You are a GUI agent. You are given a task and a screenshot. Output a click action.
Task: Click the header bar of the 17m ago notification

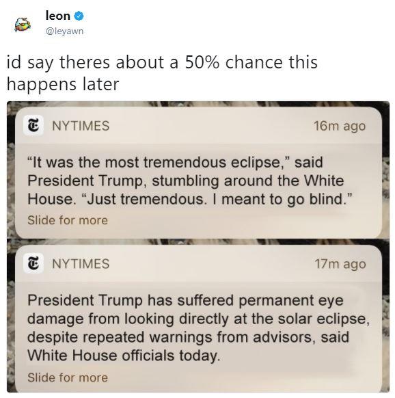pyautogui.click(x=198, y=263)
